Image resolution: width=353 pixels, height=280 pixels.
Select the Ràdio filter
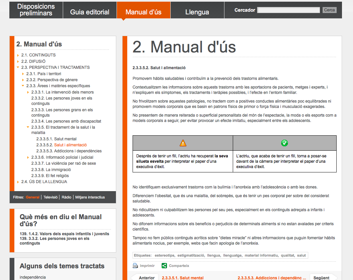tap(66, 197)
